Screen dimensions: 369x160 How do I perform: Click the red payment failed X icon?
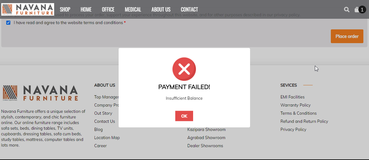click(184, 69)
